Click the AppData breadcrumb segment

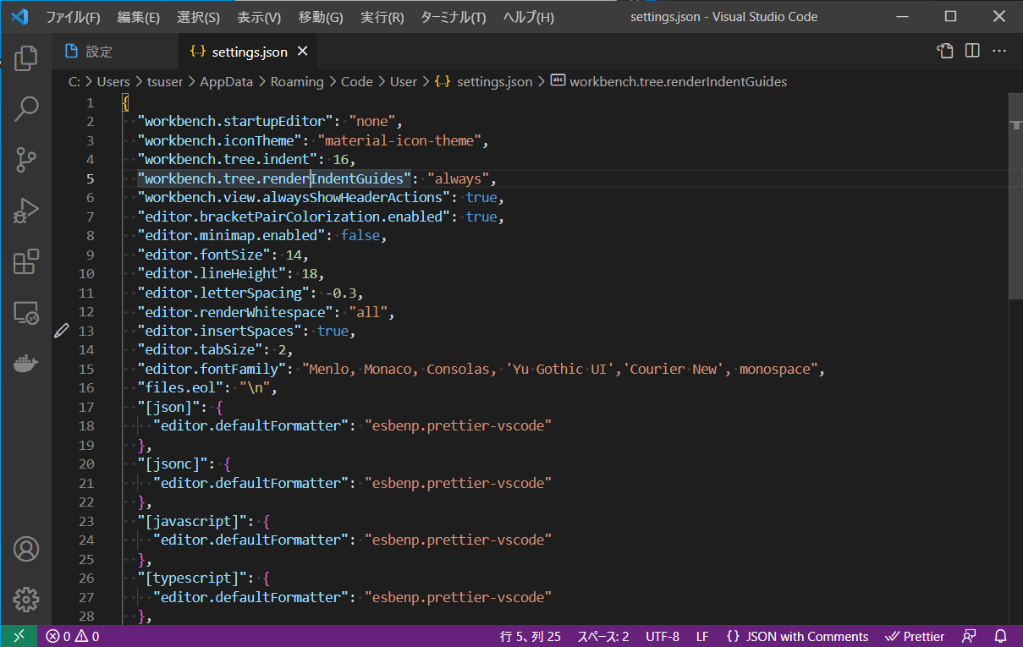point(226,82)
